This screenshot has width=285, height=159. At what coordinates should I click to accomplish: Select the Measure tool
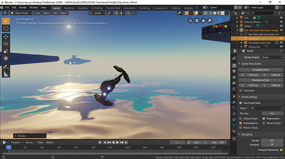6,74
